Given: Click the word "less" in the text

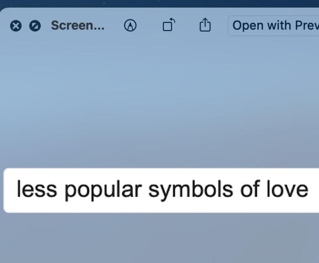Looking at the screenshot, I should pos(37,189).
